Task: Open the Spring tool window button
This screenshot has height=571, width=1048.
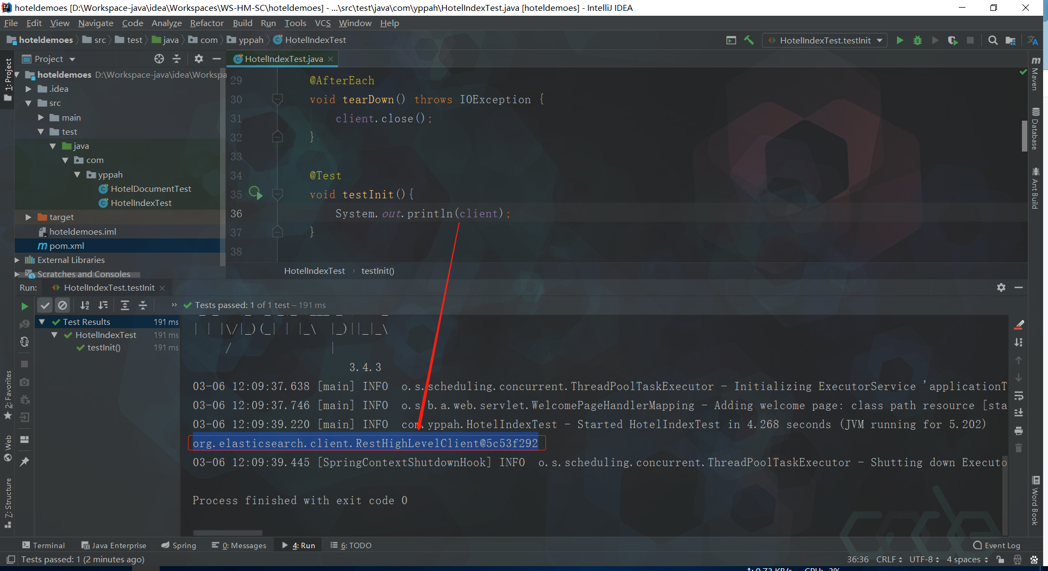Action: click(179, 545)
